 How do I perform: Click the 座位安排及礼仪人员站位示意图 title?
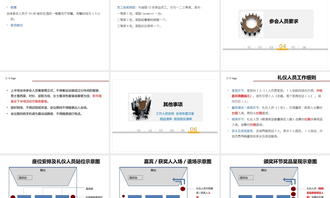[x=66, y=161]
